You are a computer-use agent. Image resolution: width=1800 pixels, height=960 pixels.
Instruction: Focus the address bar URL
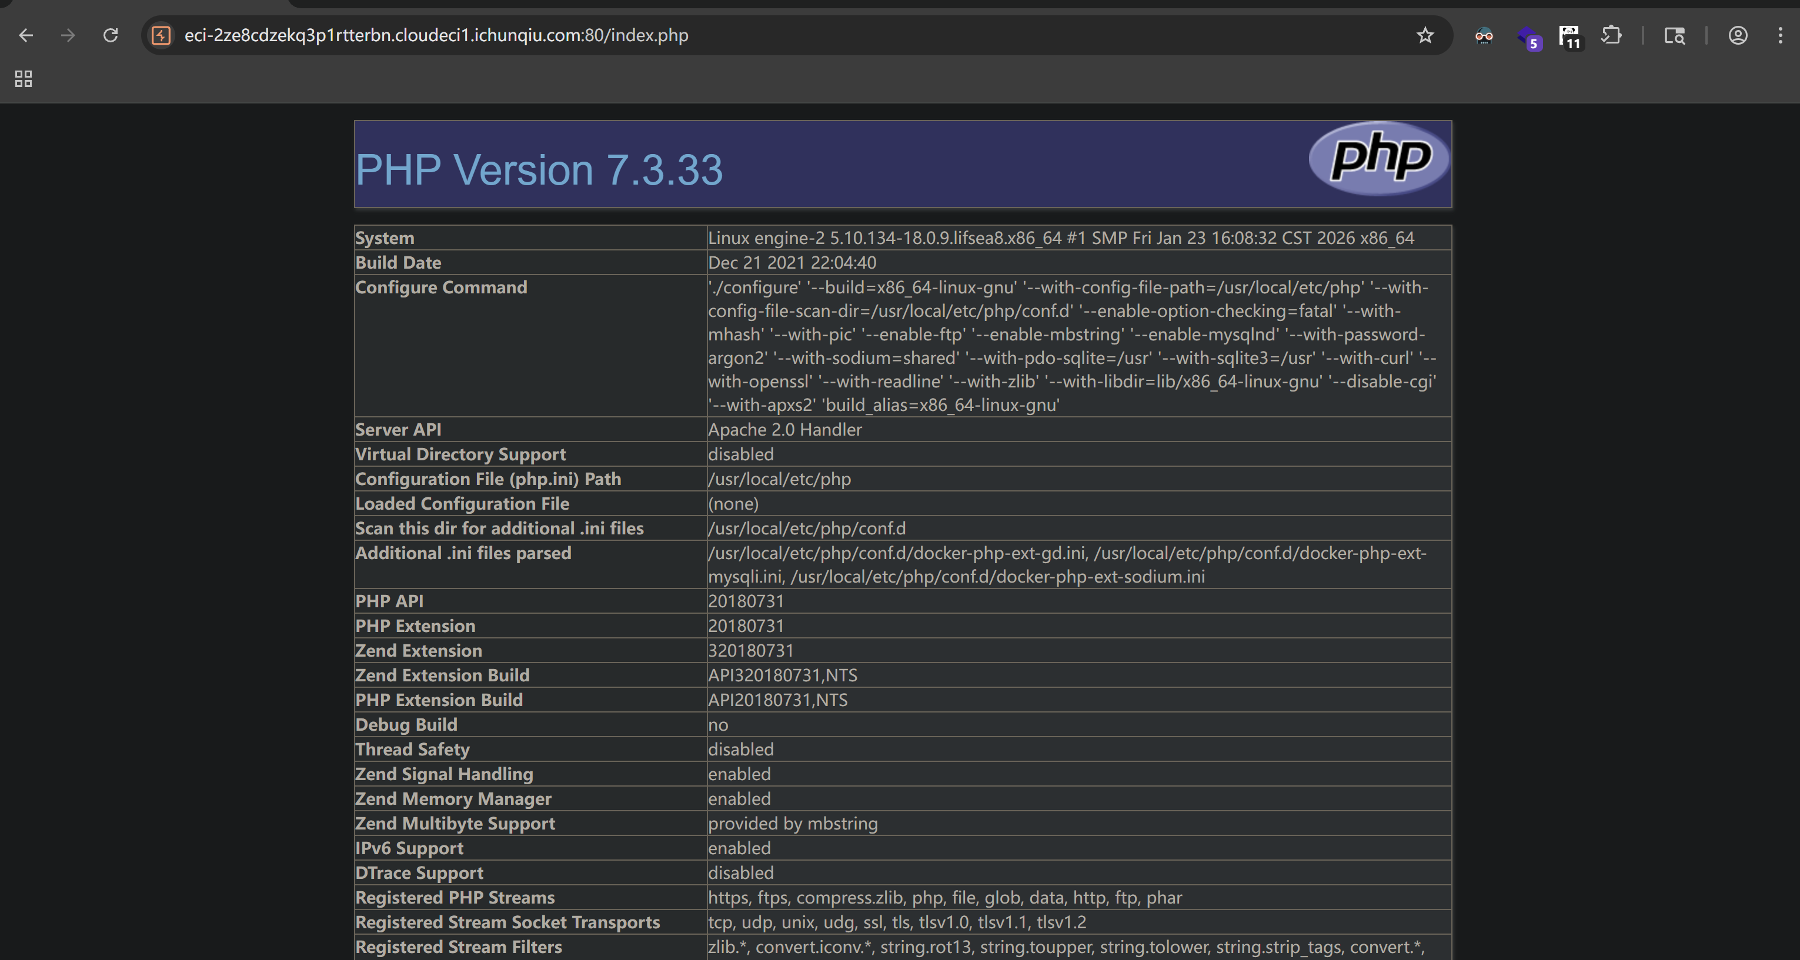[436, 35]
